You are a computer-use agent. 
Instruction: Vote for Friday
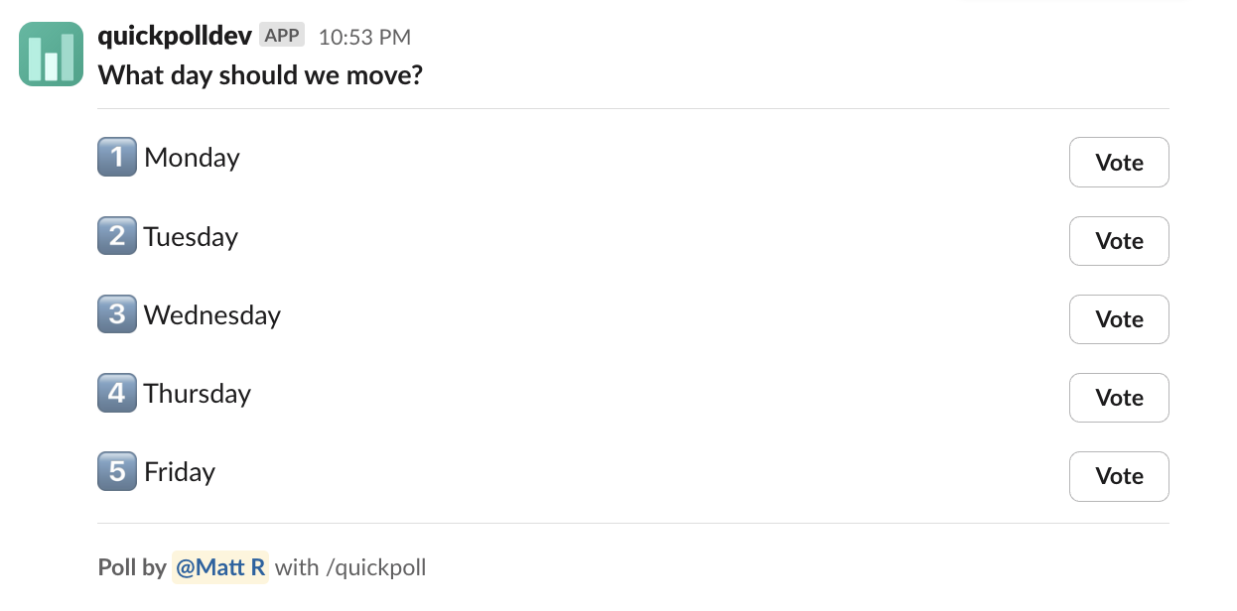1118,476
